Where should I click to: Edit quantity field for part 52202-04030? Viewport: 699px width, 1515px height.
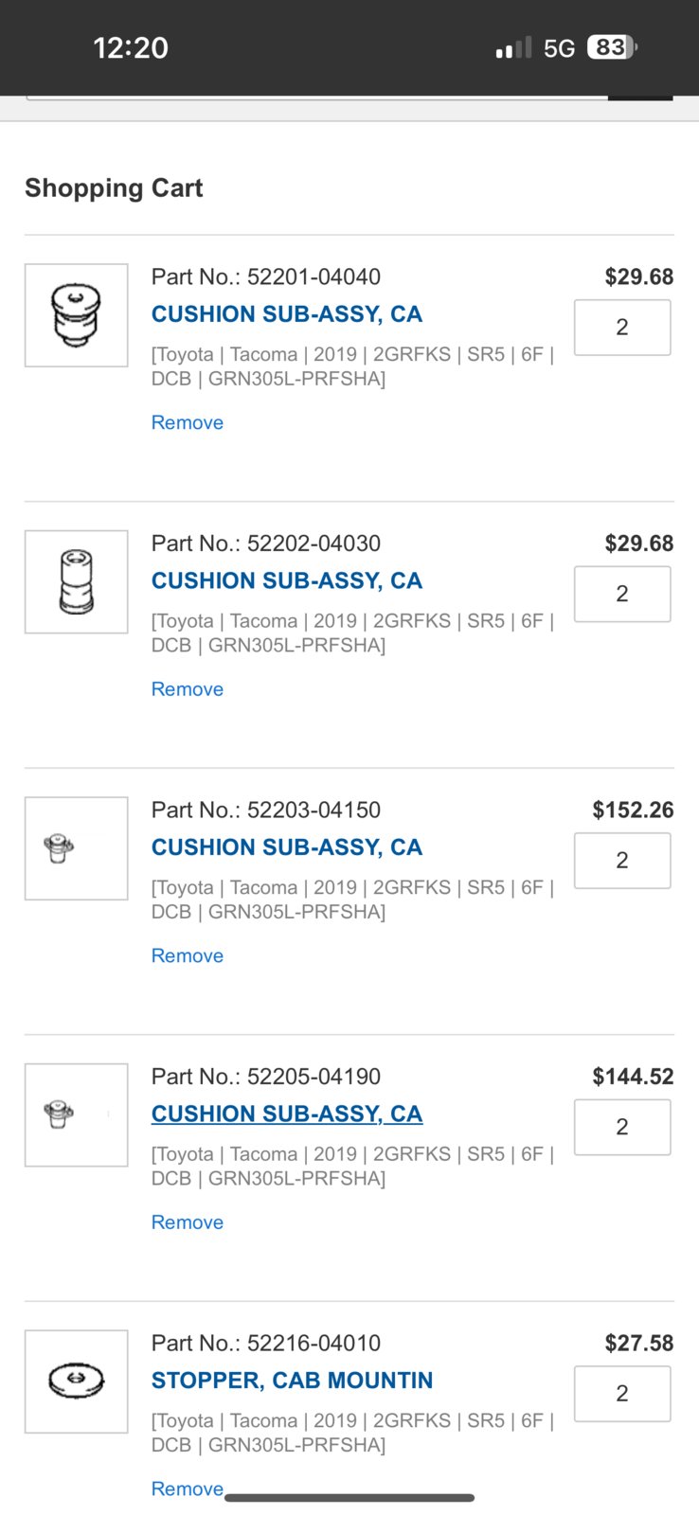tap(622, 594)
